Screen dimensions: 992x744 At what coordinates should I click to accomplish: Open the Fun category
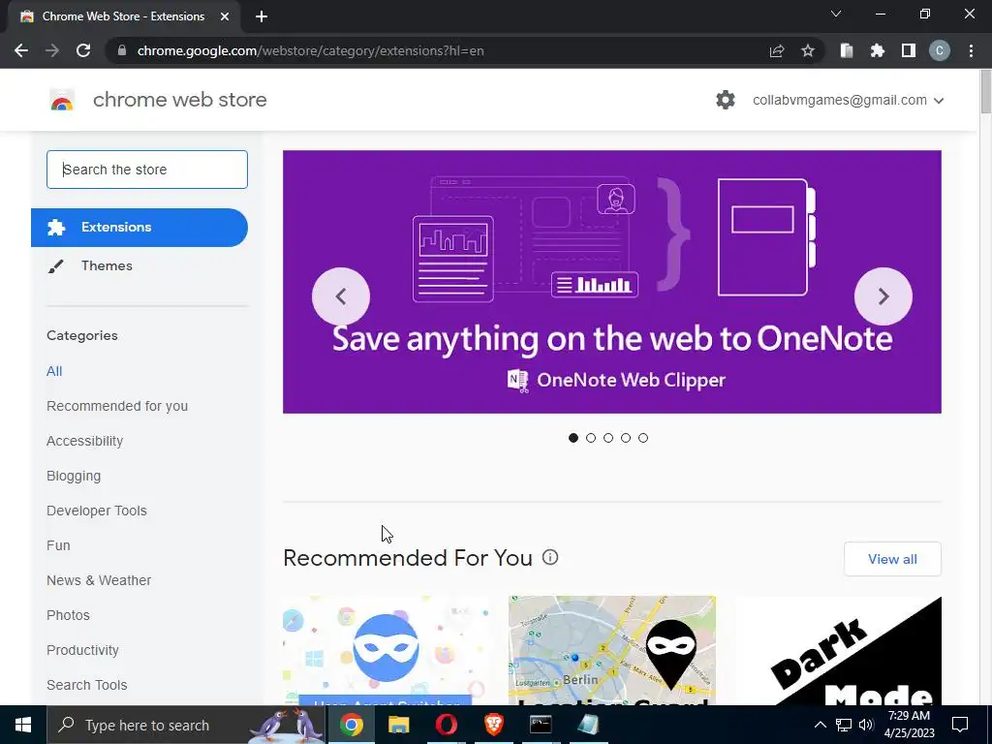click(x=58, y=545)
